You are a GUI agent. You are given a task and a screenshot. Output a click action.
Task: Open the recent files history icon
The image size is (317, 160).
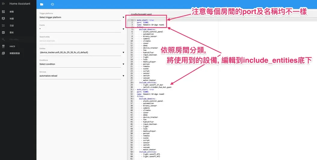click(52, 5)
